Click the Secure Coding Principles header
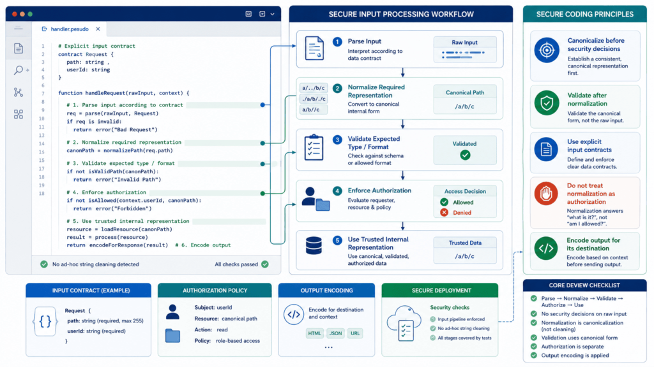The width and height of the screenshot is (654, 367). pyautogui.click(x=585, y=14)
